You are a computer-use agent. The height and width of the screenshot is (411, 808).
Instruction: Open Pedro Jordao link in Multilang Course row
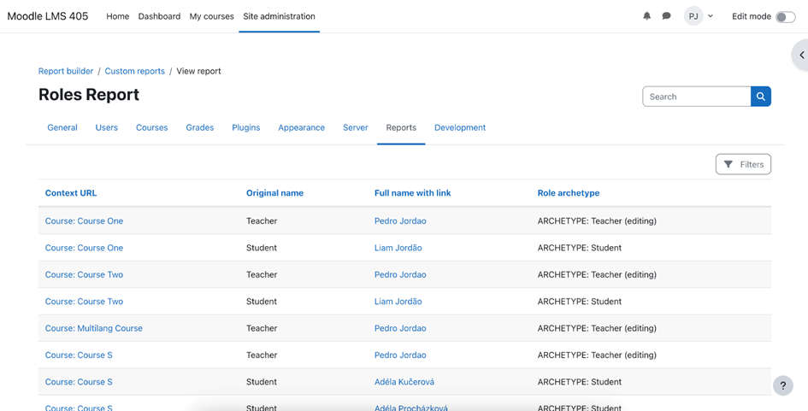pyautogui.click(x=400, y=328)
